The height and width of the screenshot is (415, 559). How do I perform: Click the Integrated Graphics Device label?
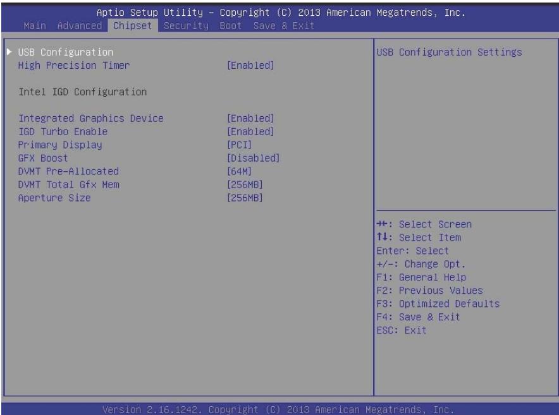(91, 118)
